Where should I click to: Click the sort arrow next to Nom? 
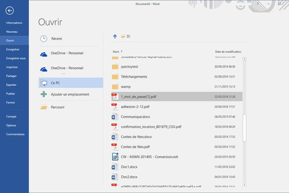pyautogui.click(x=122, y=51)
